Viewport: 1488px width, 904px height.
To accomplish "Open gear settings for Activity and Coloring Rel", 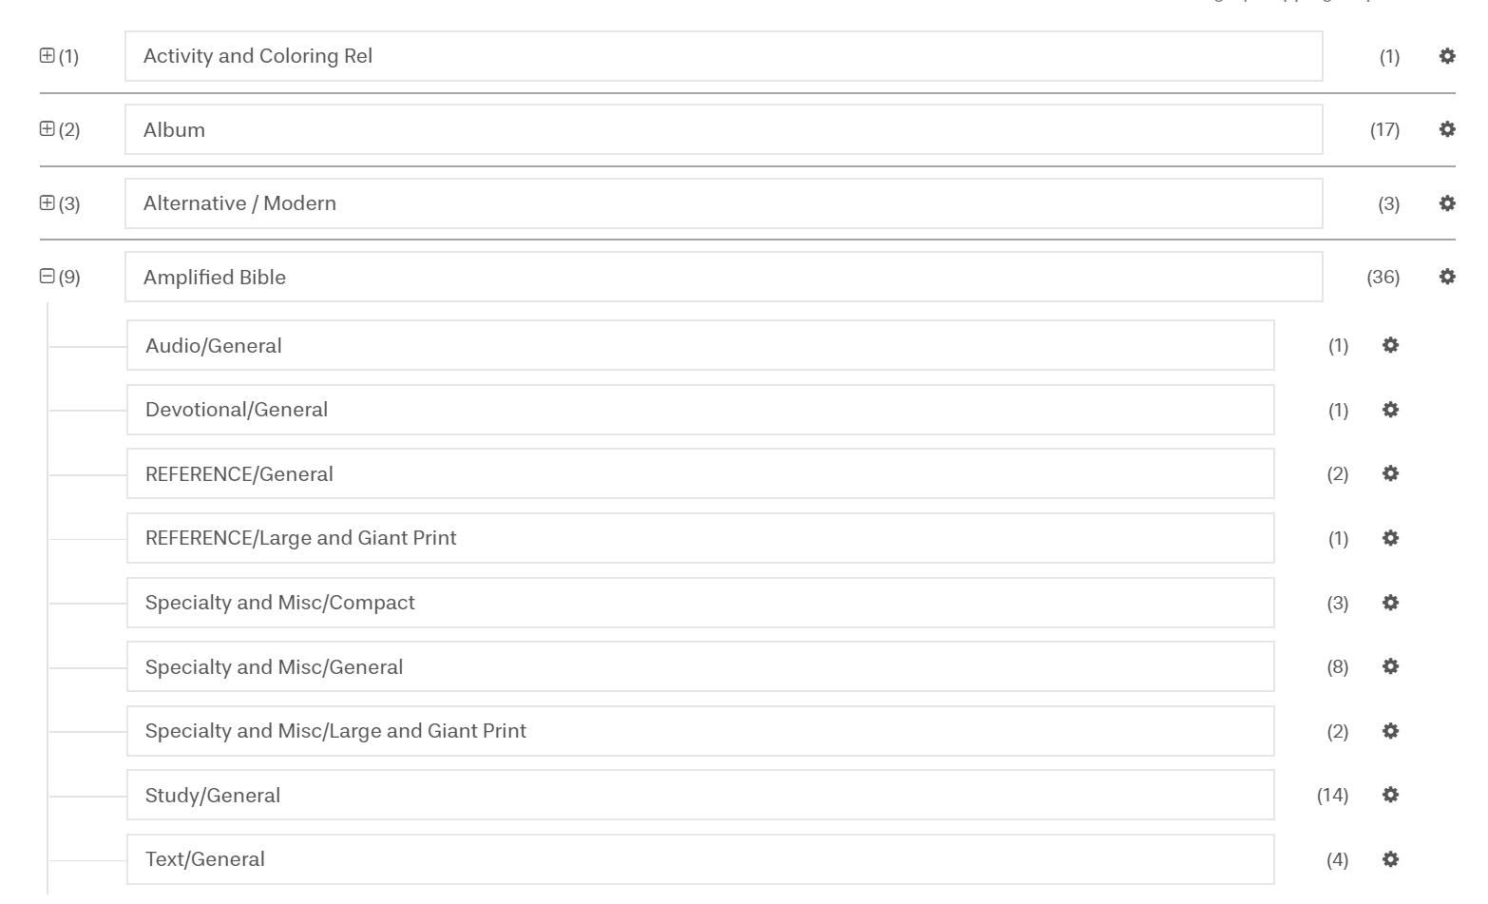I will coord(1447,56).
